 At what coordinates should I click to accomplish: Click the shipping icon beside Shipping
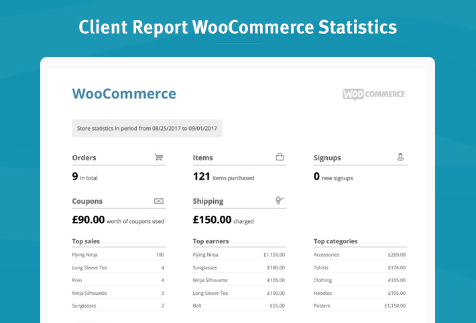(x=280, y=200)
